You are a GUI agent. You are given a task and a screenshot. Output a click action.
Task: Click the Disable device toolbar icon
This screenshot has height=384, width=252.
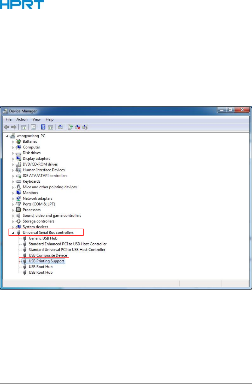pos(85,127)
